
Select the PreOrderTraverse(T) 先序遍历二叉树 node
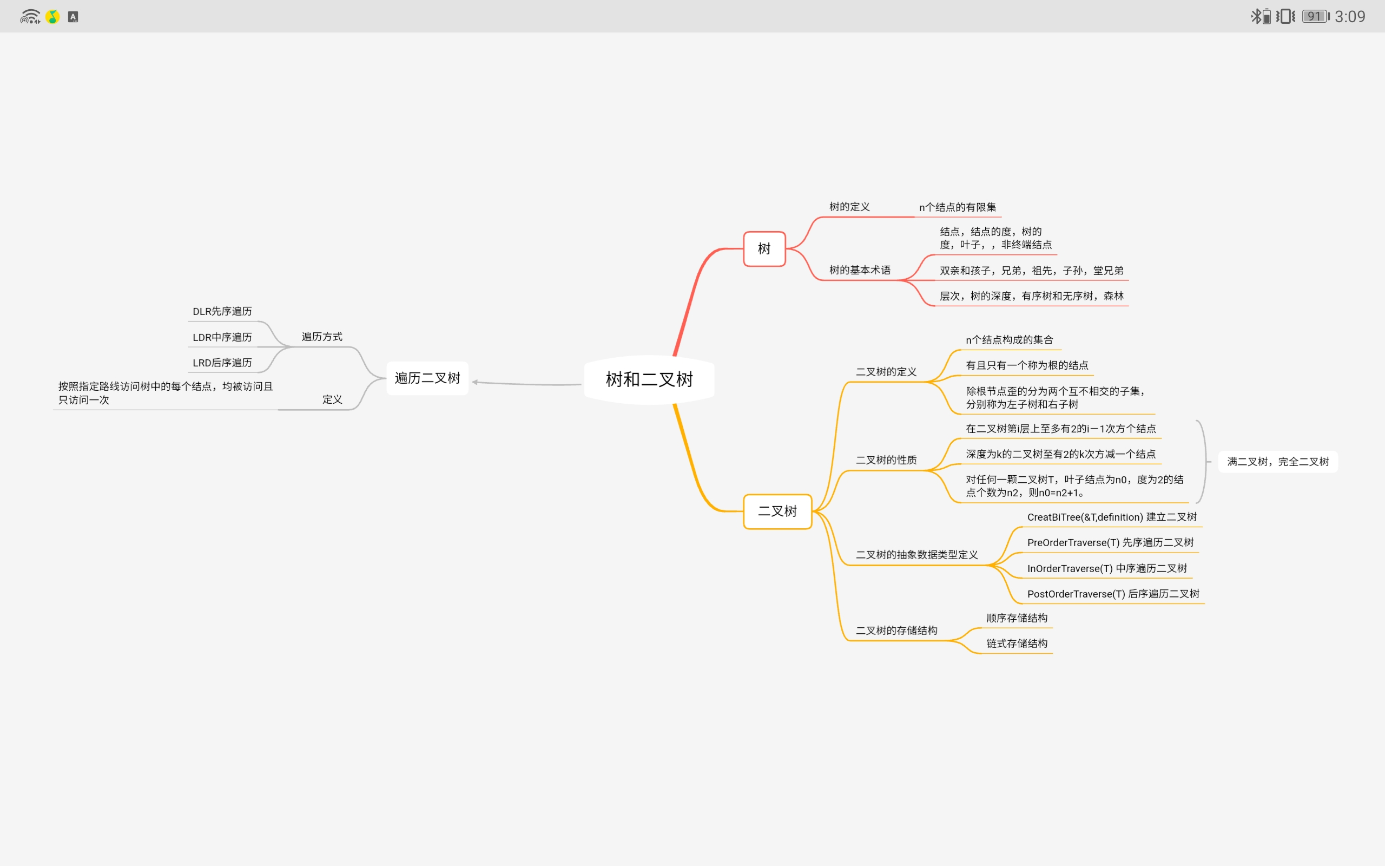click(x=1110, y=542)
